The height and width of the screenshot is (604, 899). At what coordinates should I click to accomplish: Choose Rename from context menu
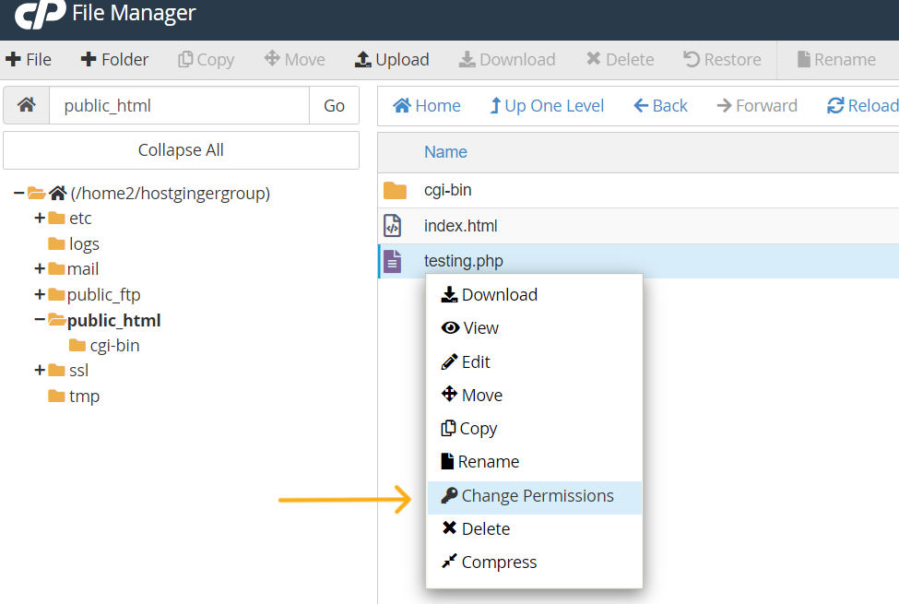(535, 462)
